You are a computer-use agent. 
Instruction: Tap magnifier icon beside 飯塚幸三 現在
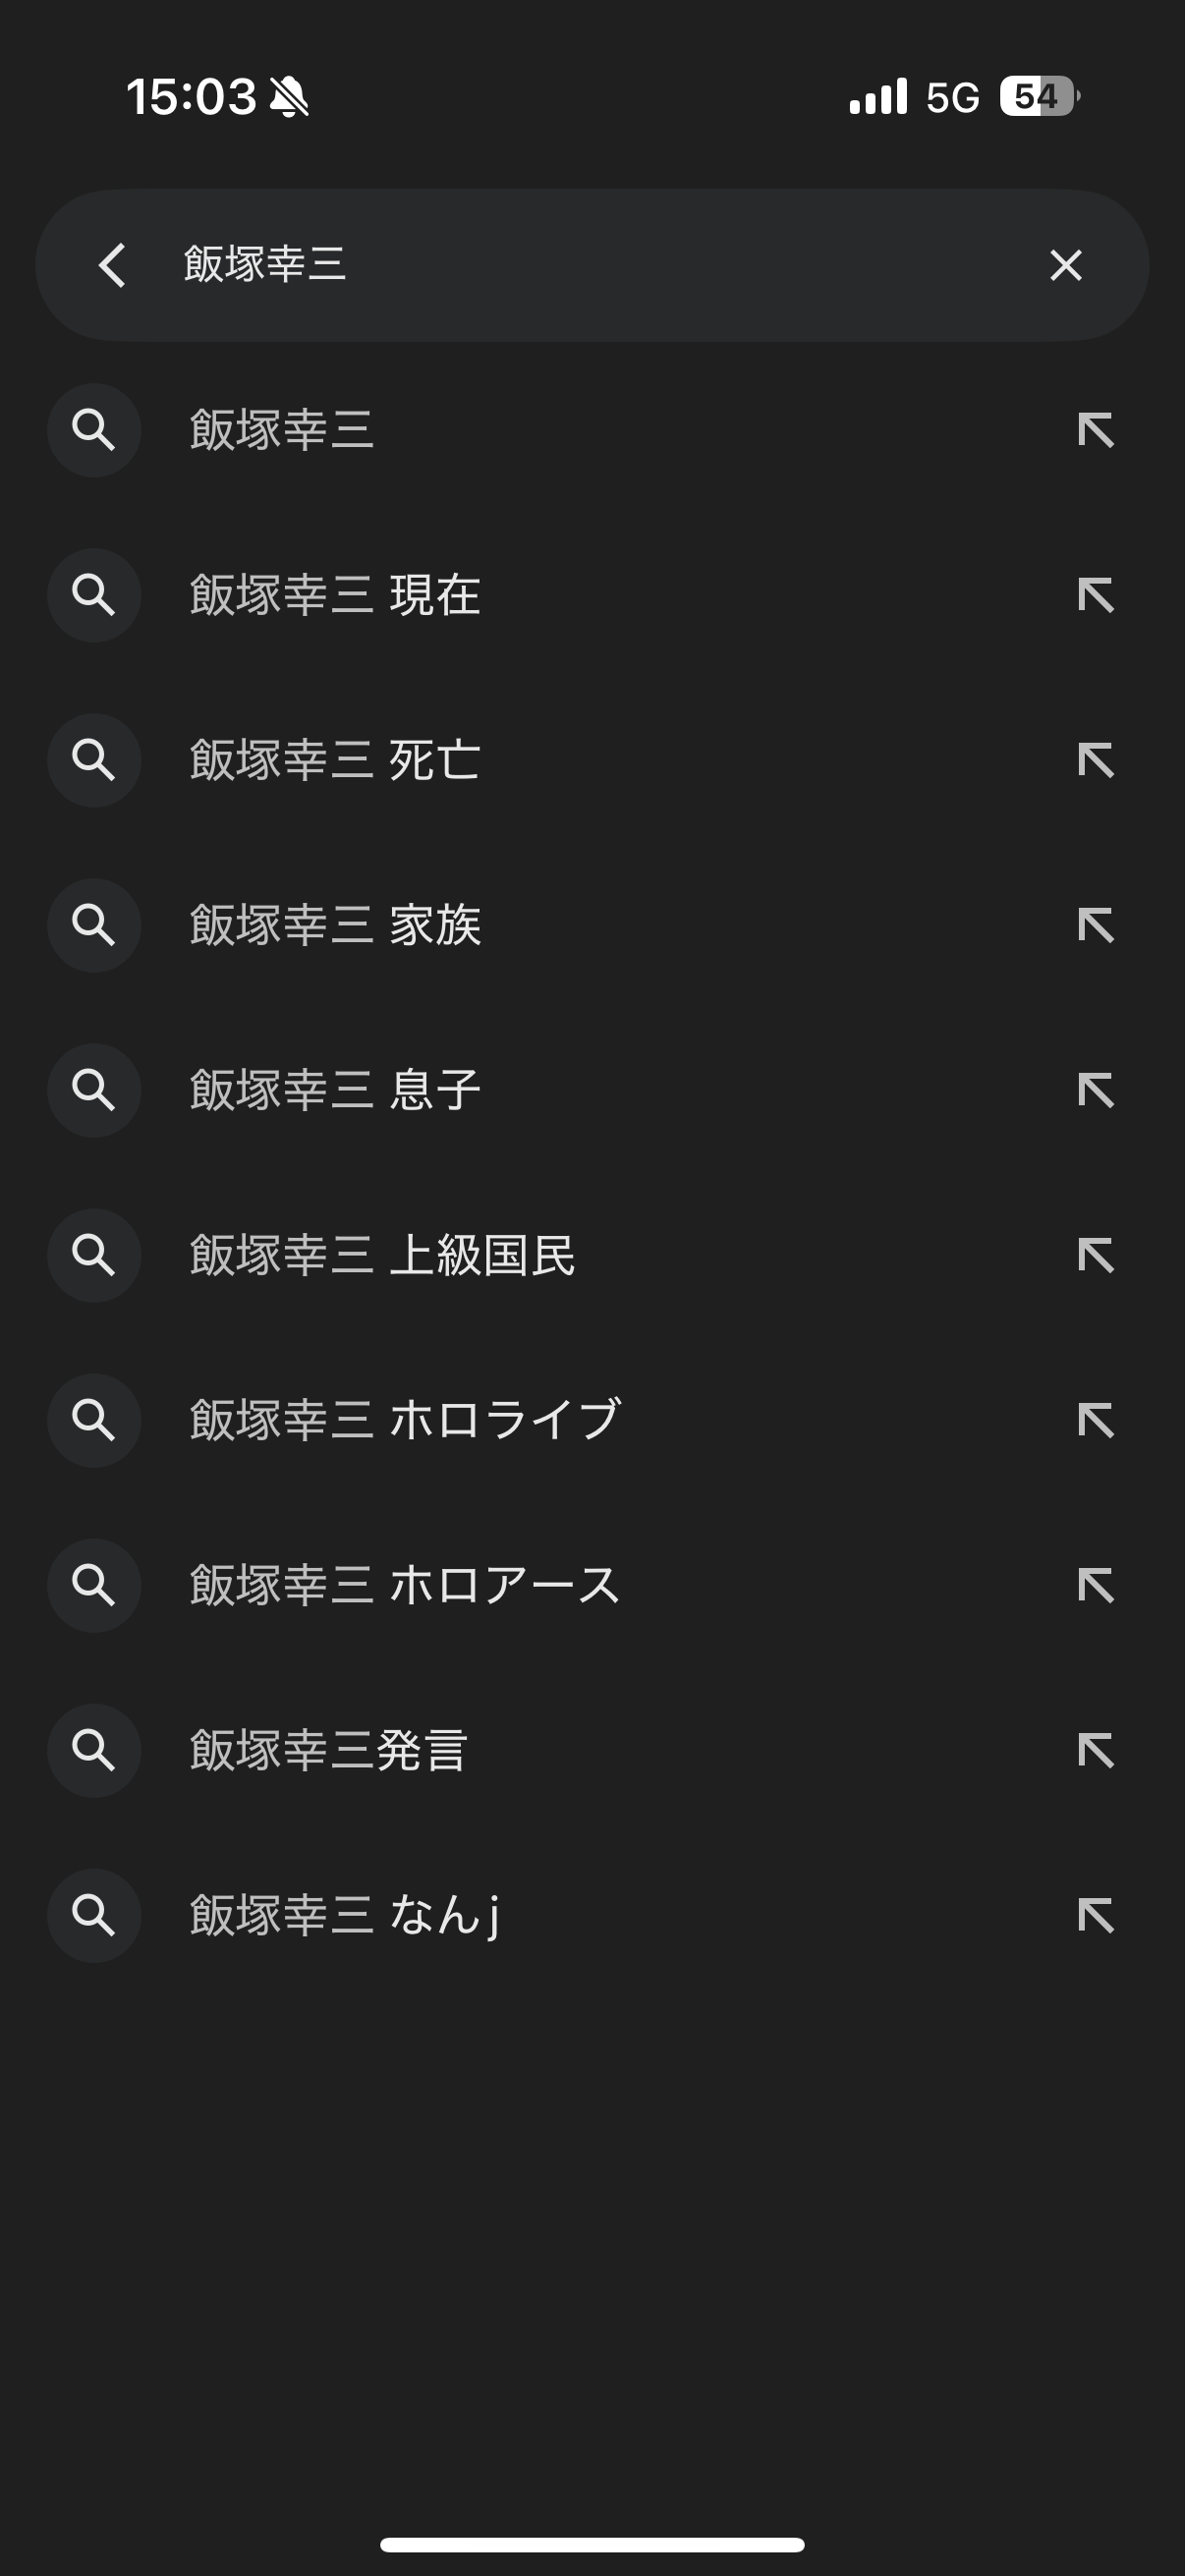point(94,595)
